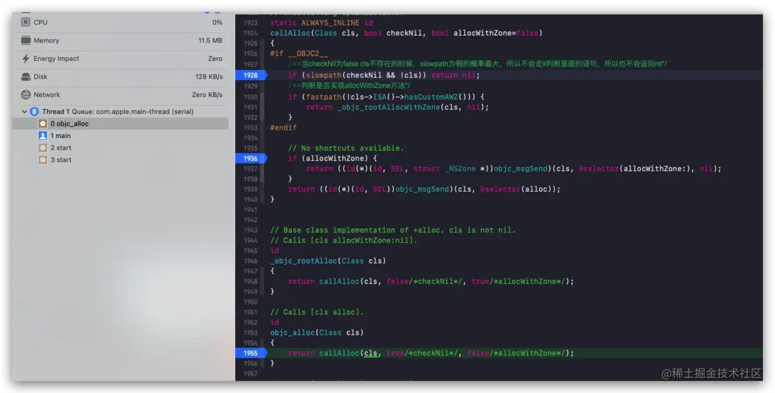
Task: Click the CPU value 0%
Action: pyautogui.click(x=217, y=22)
